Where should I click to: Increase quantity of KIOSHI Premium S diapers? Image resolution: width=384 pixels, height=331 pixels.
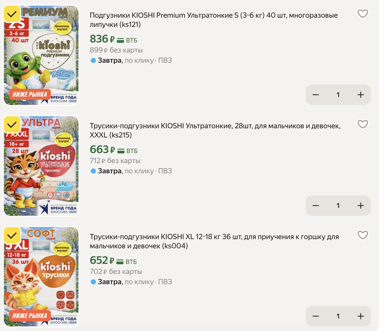click(x=360, y=95)
